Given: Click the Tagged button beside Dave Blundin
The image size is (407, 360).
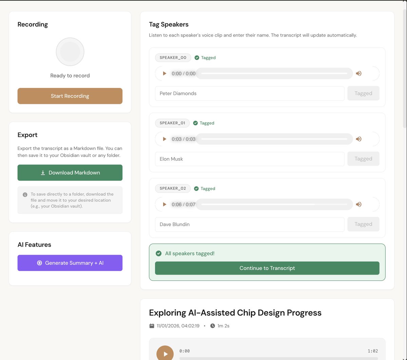Looking at the screenshot, I should pyautogui.click(x=363, y=224).
